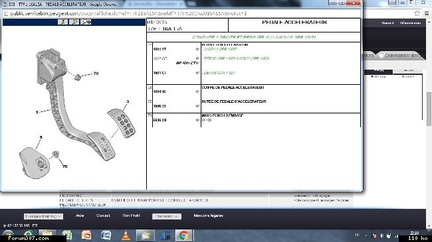The width and height of the screenshot is (432, 242).
Task: Click the Google Chrome taskbar icon
Action: [183, 235]
